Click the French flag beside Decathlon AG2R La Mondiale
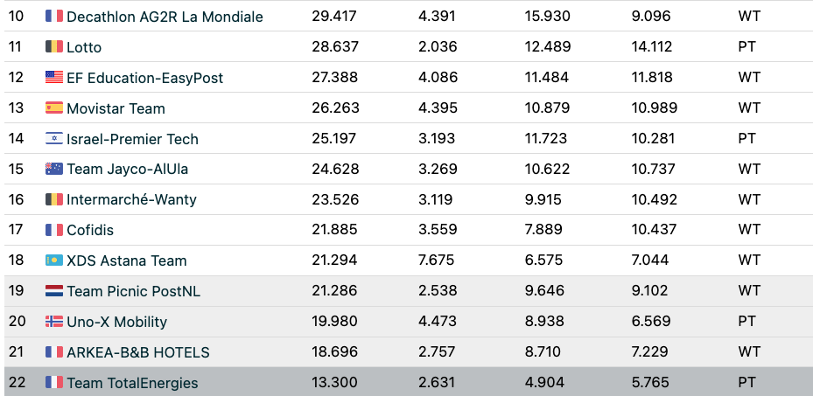 point(54,16)
